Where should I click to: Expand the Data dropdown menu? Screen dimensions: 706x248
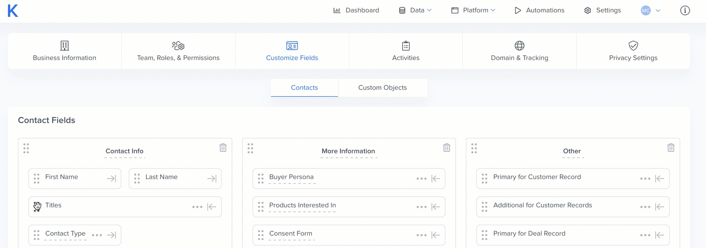[x=415, y=10]
